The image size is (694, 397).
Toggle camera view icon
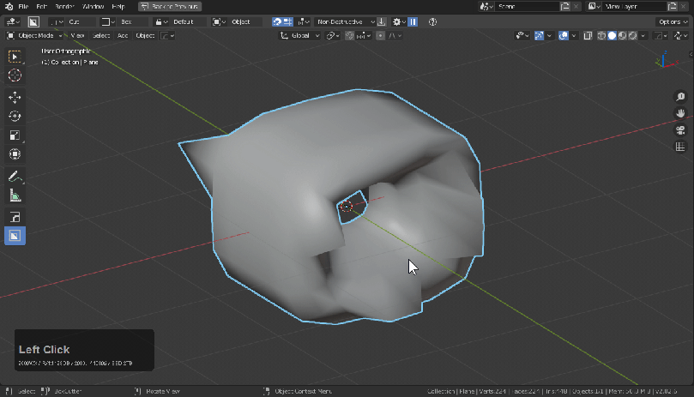click(680, 130)
